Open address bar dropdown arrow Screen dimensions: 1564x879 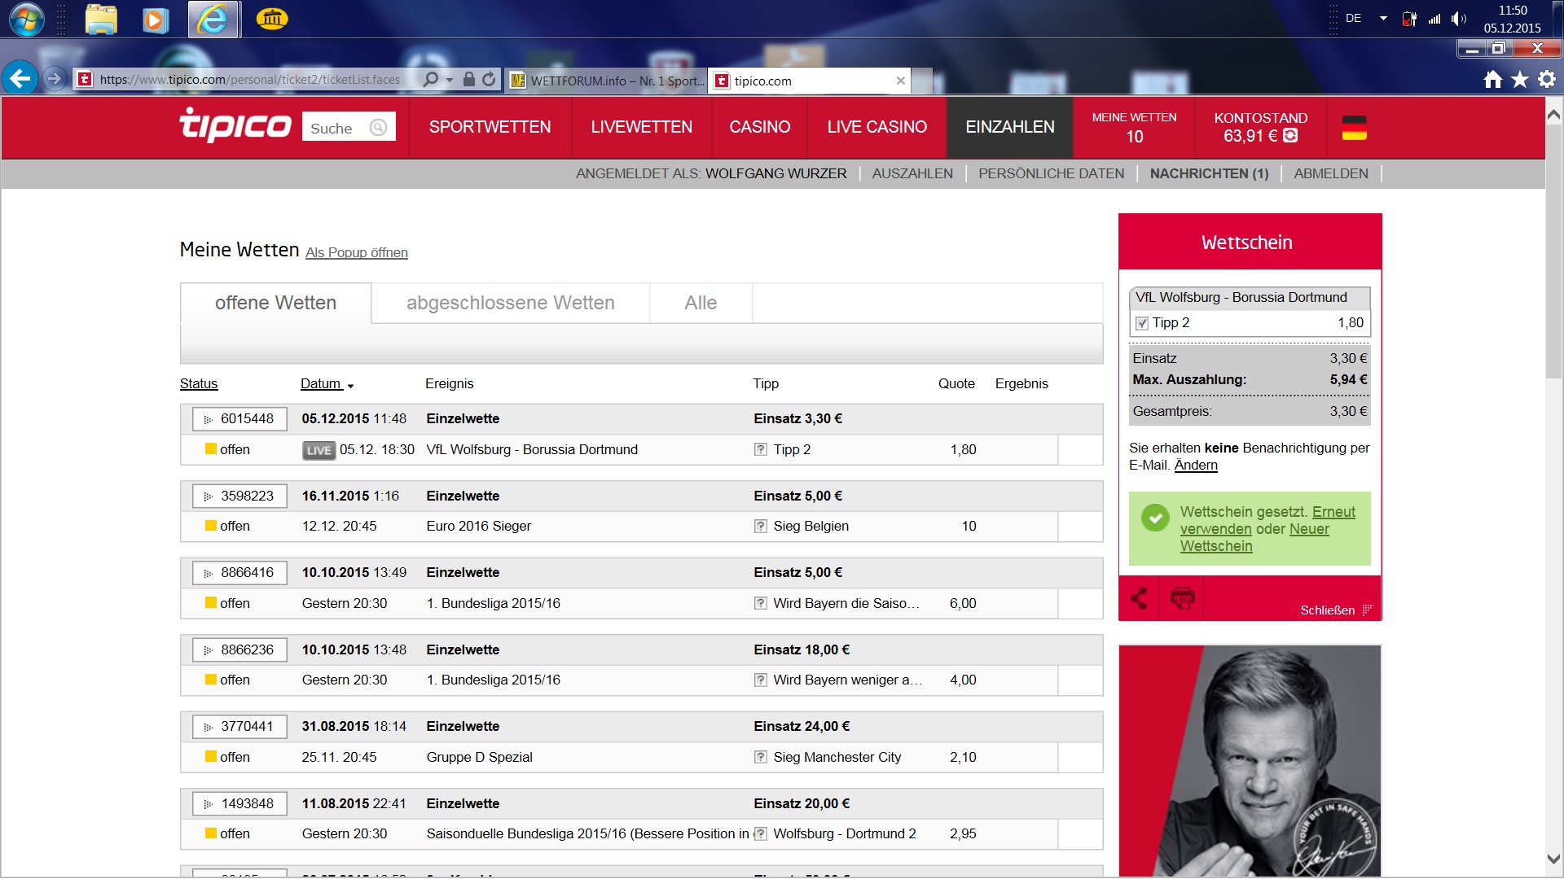[x=450, y=80]
